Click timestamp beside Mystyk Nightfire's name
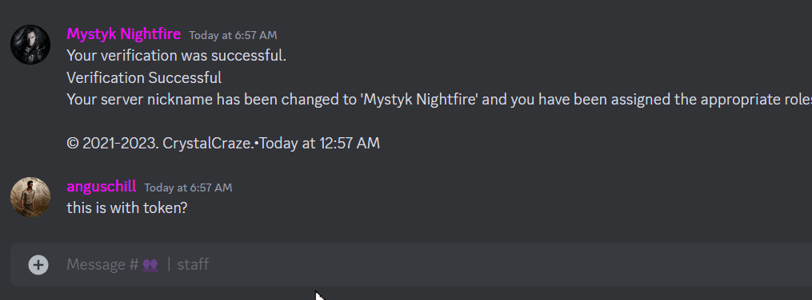Screen dimensions: 812x300 pyautogui.click(x=233, y=35)
